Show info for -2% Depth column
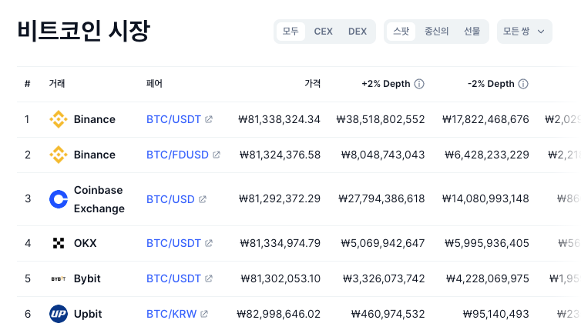Screen dimensions: 581x330 coord(523,84)
